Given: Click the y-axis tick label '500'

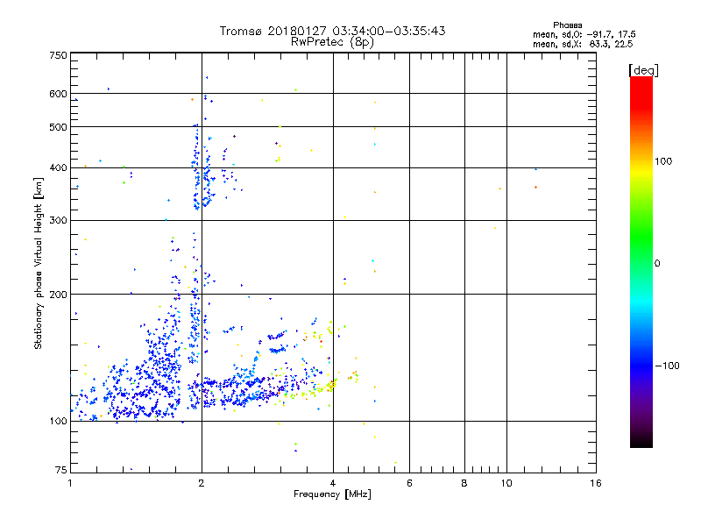Looking at the screenshot, I should [58, 127].
